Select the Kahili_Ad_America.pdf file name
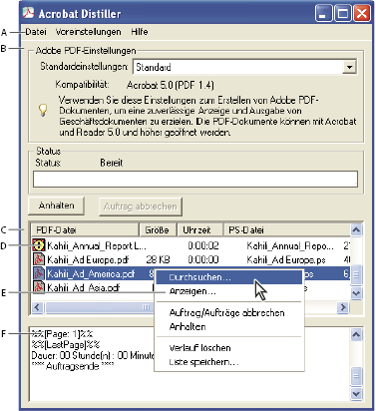This screenshot has height=411, width=376. point(91,273)
